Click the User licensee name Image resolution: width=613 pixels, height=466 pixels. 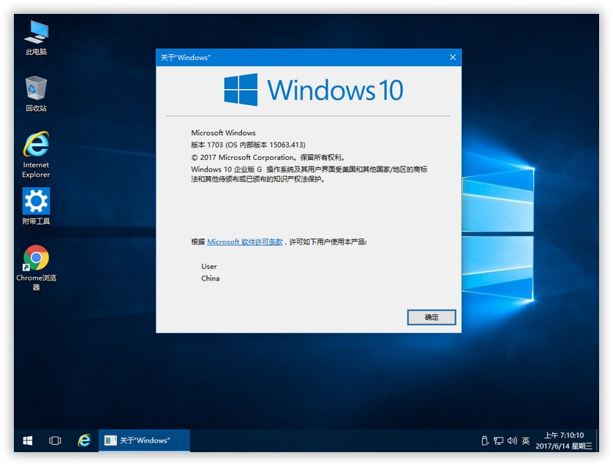pos(208,266)
